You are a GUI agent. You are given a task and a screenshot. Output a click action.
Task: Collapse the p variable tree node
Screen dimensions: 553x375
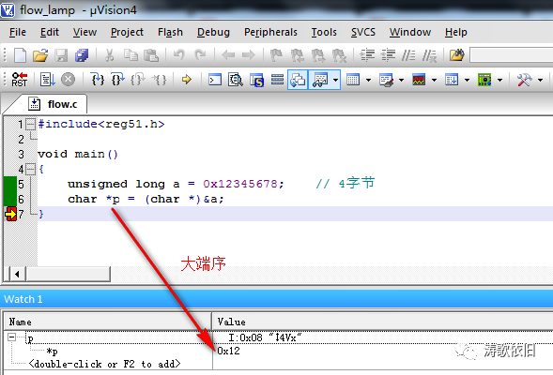pos(11,337)
